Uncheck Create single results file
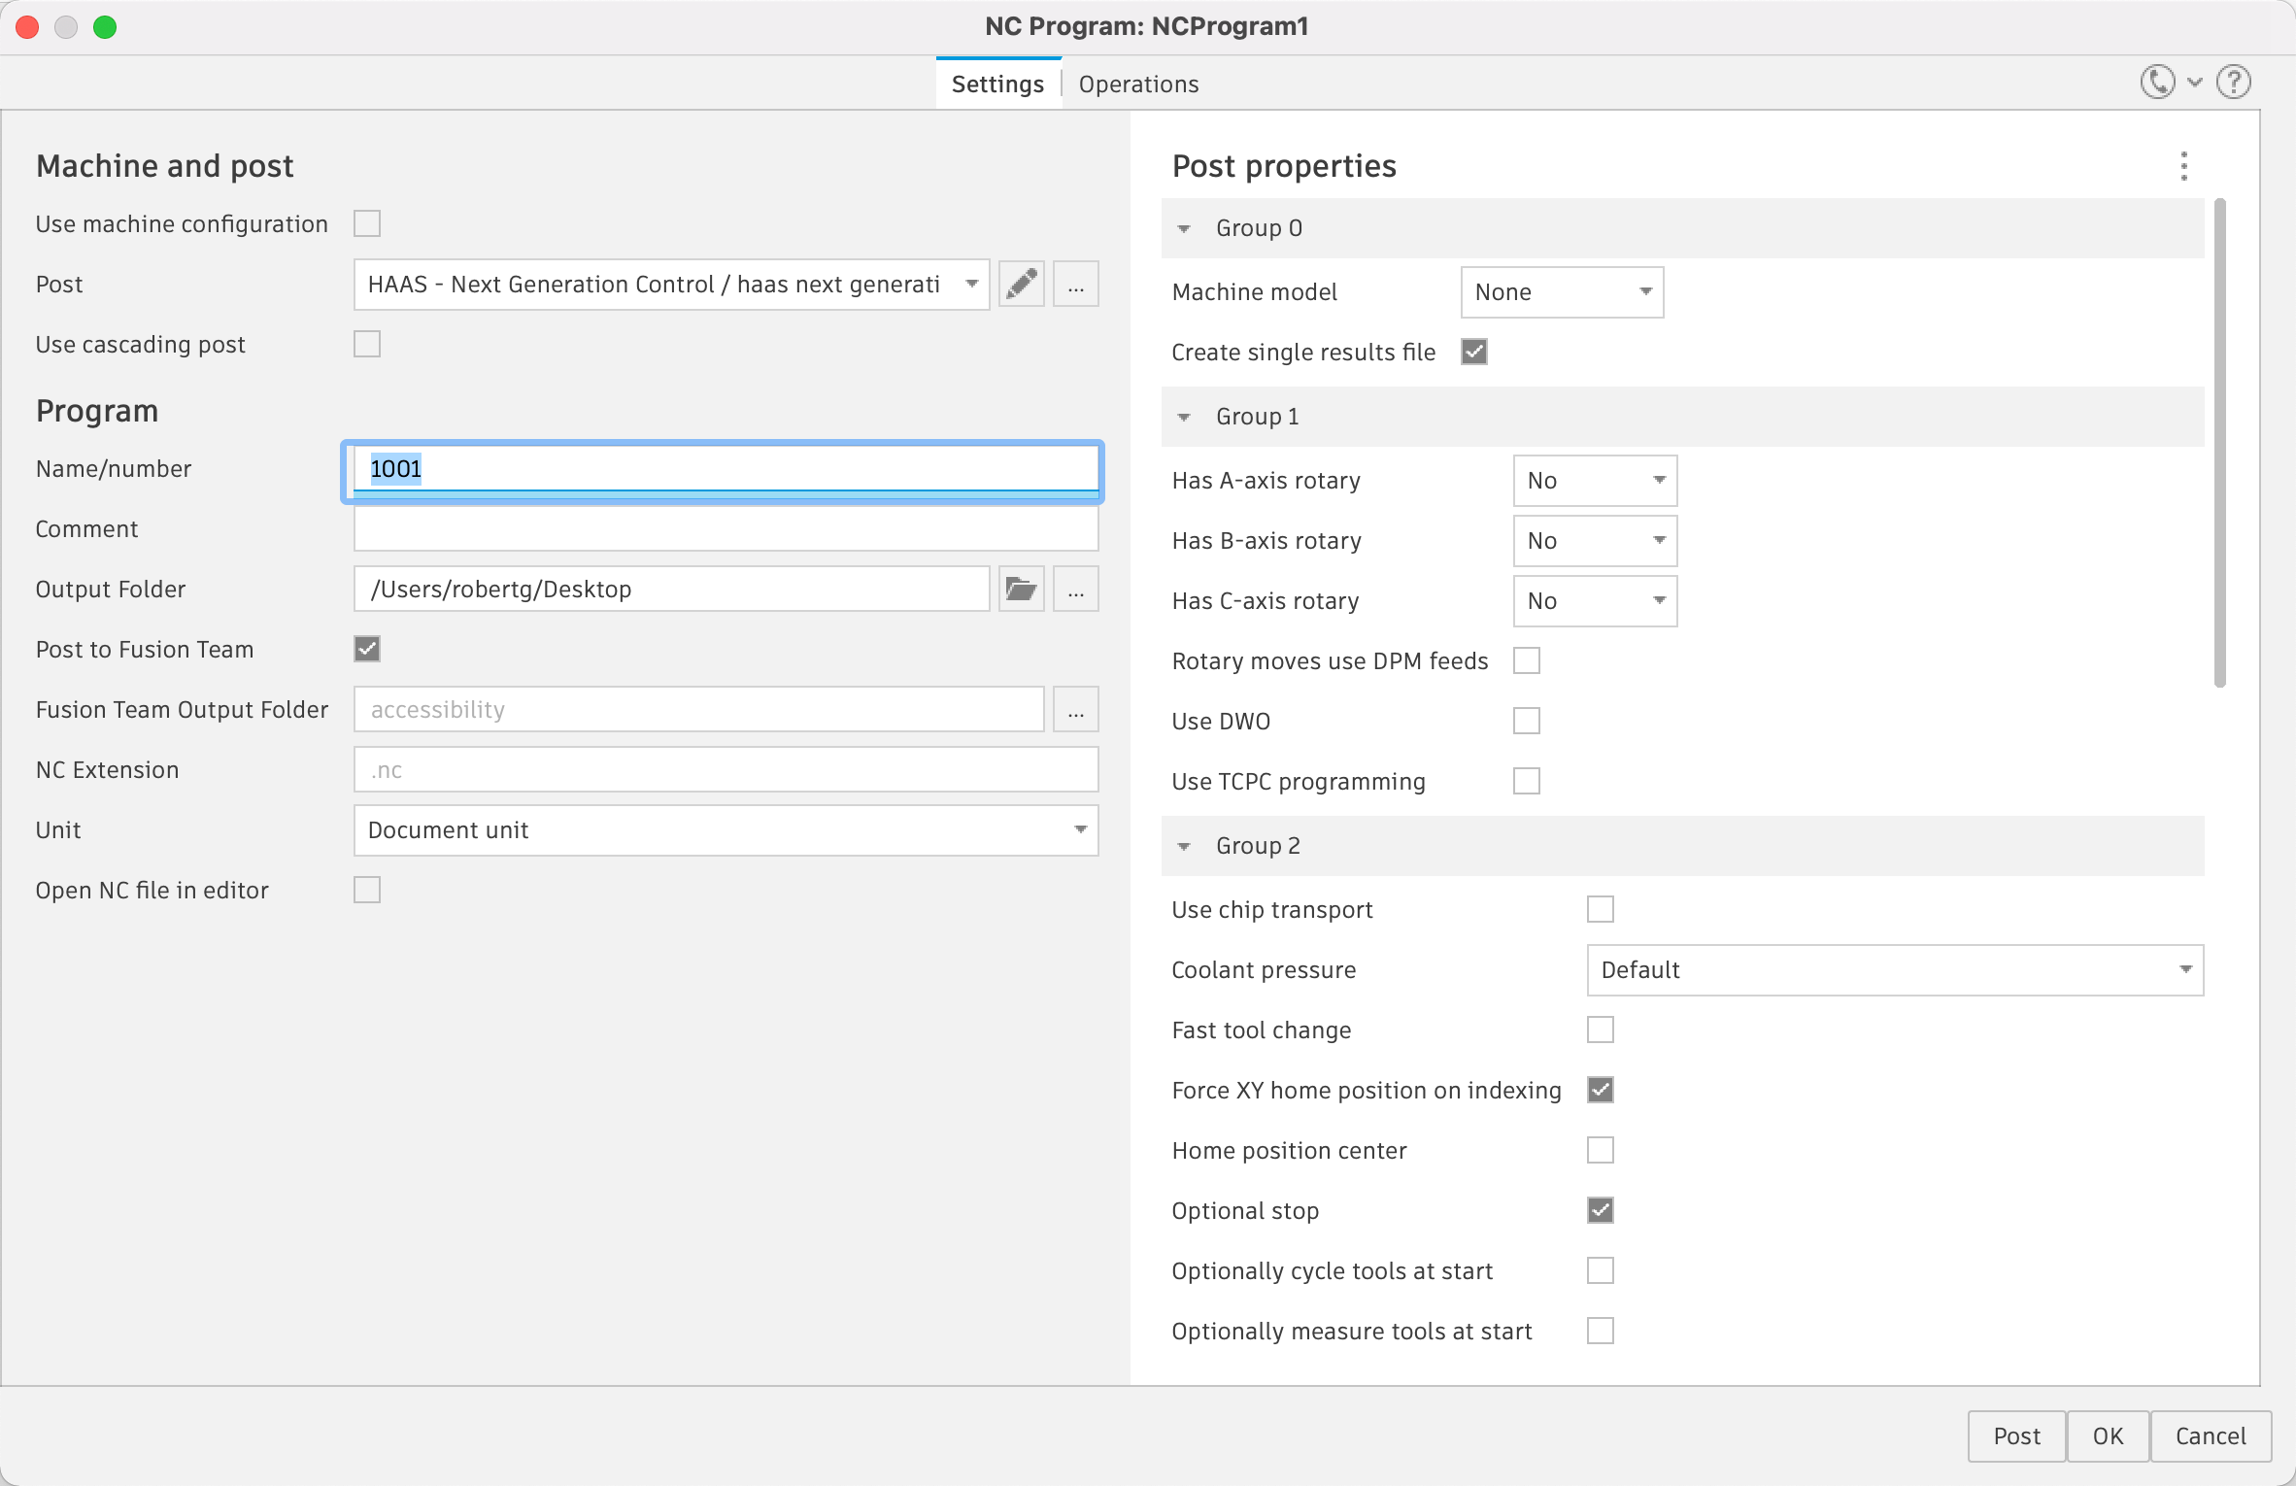 pos(1474,353)
